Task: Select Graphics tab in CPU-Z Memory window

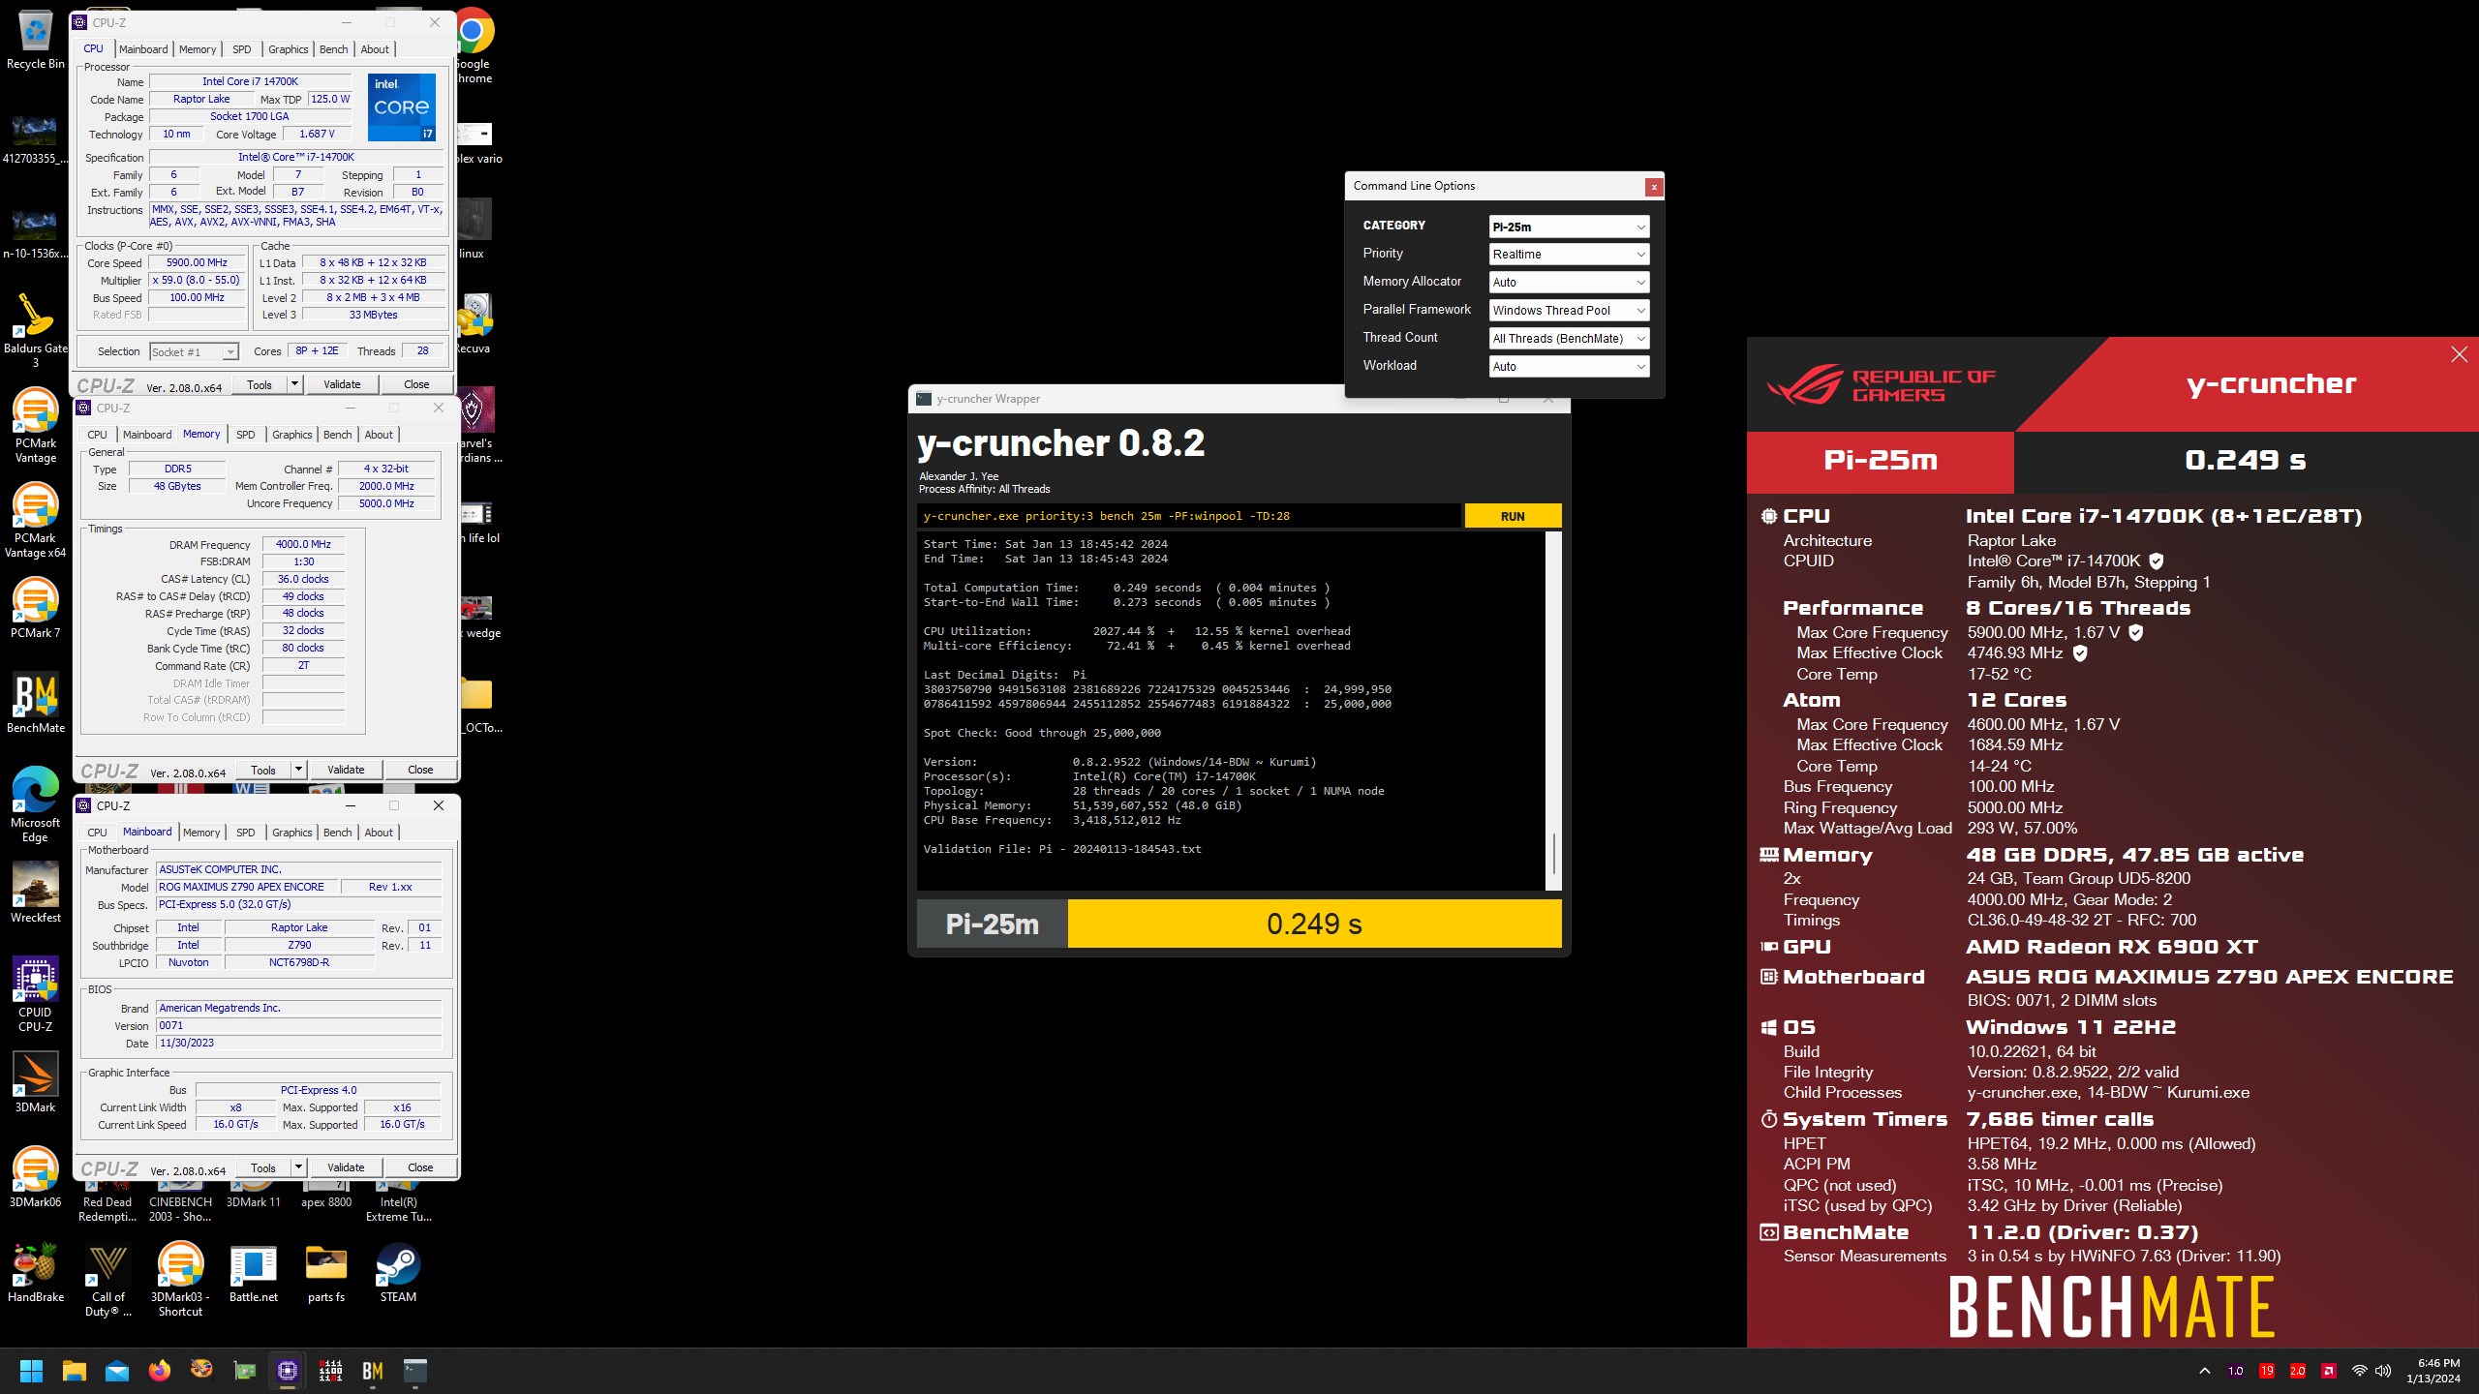Action: point(291,435)
